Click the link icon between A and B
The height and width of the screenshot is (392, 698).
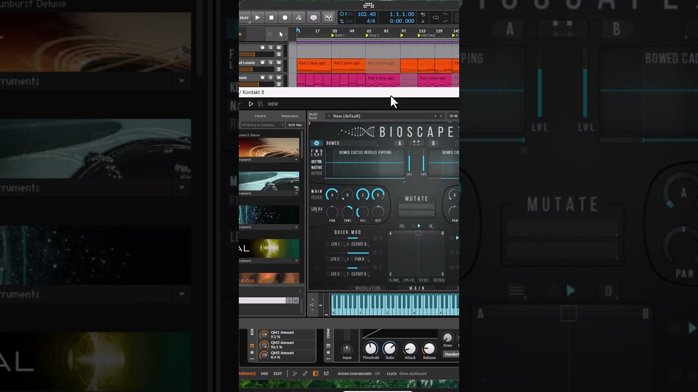coord(417,143)
